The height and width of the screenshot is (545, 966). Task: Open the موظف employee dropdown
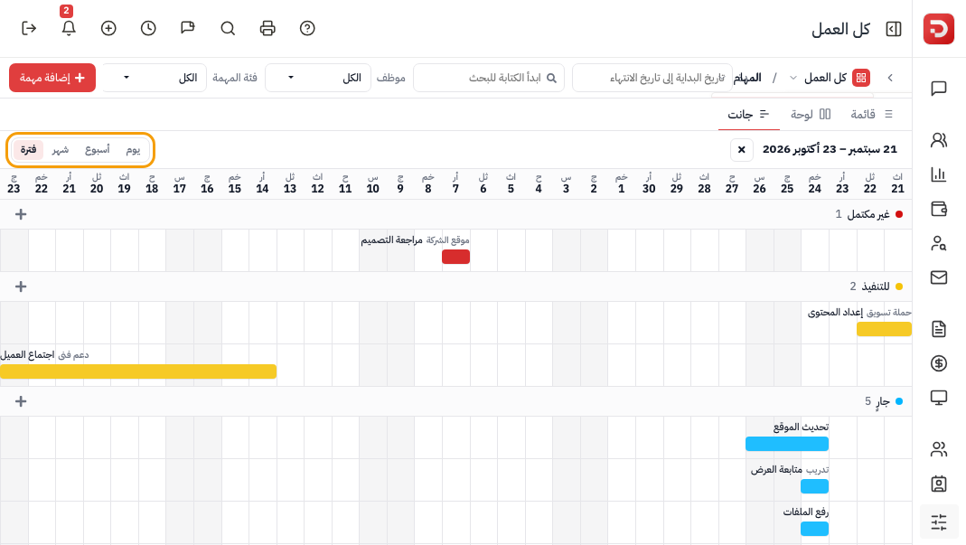point(318,78)
